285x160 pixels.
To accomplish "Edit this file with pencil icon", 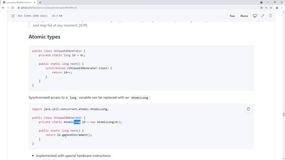I will (x=263, y=16).
